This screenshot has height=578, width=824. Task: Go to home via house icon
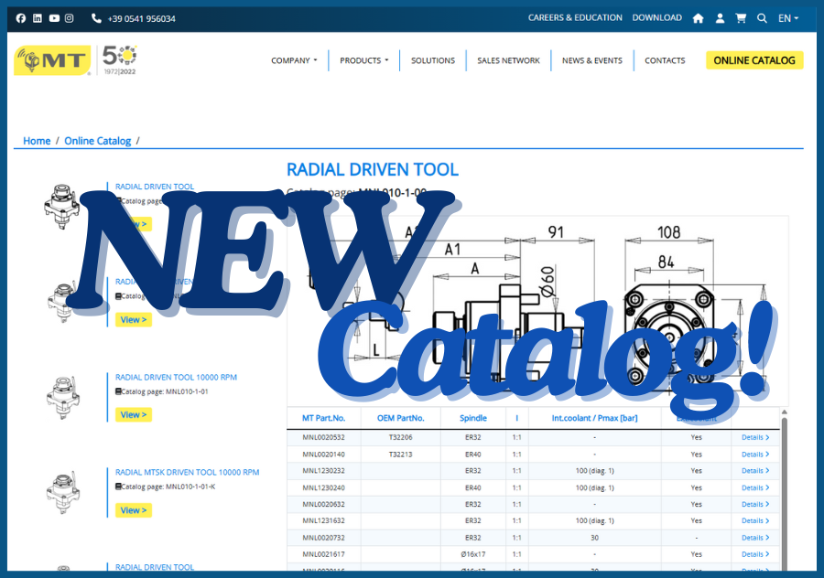[698, 18]
